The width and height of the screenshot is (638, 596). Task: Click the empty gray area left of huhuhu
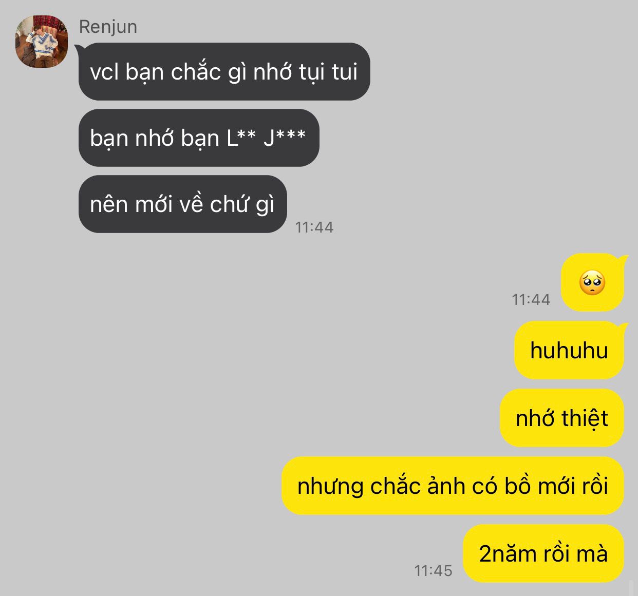[257, 351]
